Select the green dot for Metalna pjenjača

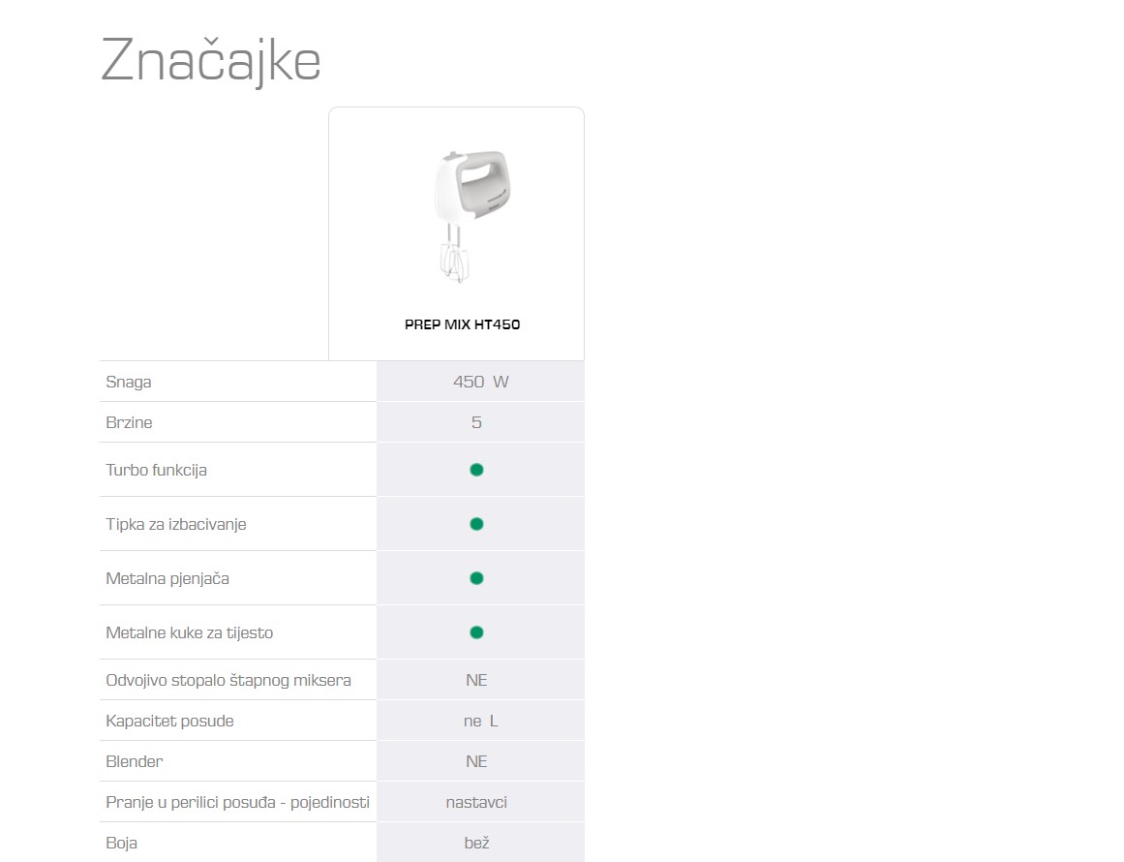(x=476, y=578)
